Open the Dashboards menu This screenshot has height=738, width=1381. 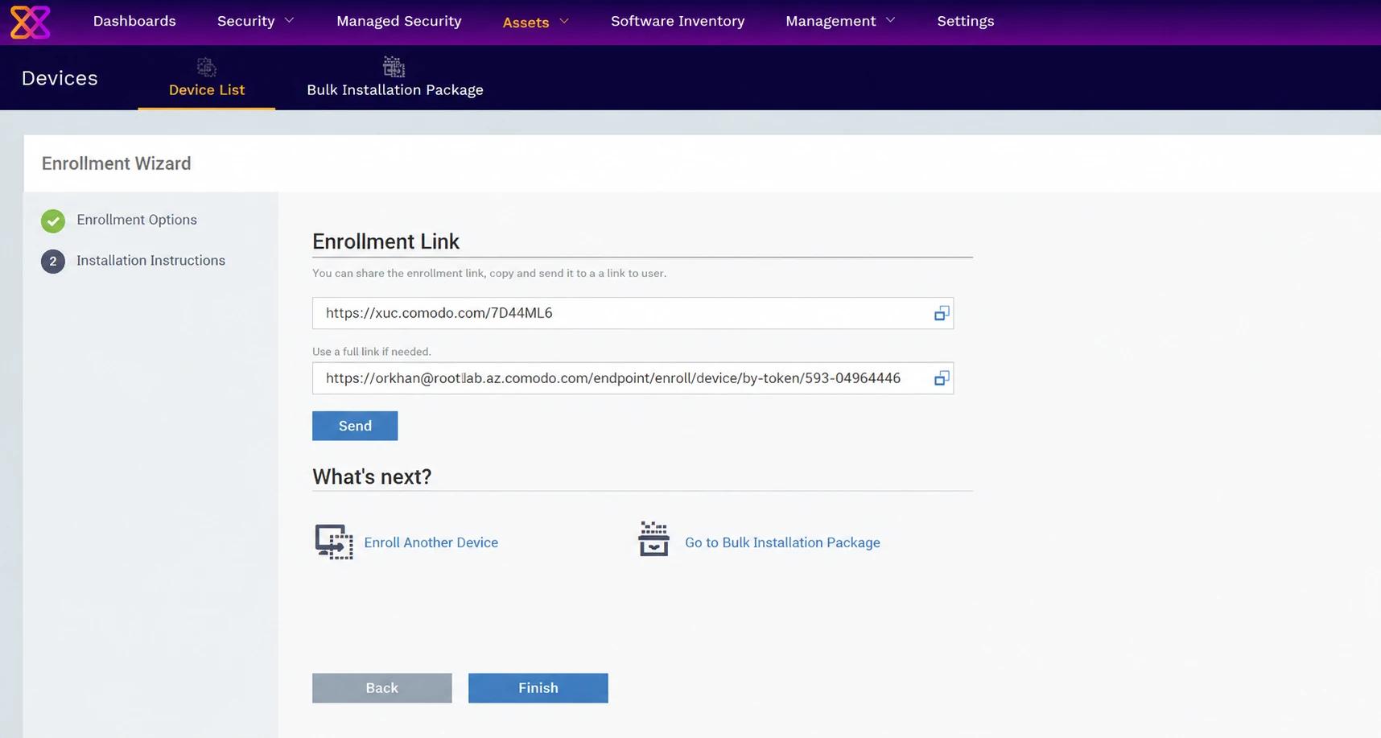[x=134, y=21]
